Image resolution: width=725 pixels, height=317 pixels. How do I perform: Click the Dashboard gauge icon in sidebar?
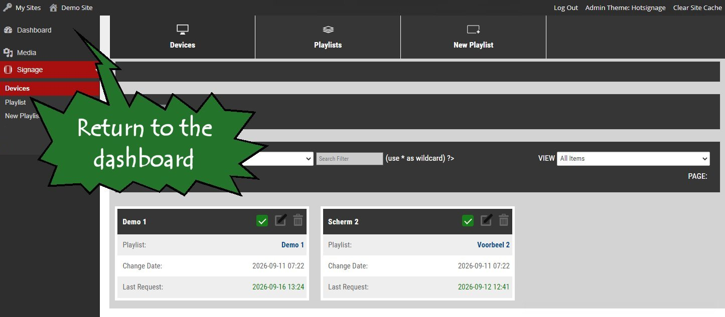pyautogui.click(x=8, y=30)
